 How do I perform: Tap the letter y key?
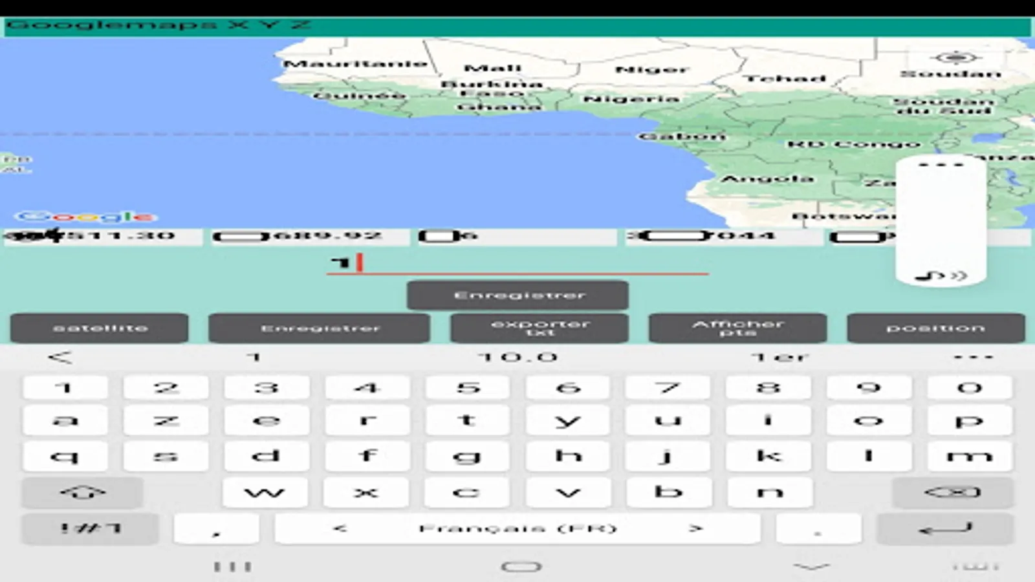point(568,421)
